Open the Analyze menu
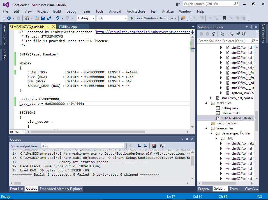This screenshot has width=268, height=200. click(x=168, y=11)
